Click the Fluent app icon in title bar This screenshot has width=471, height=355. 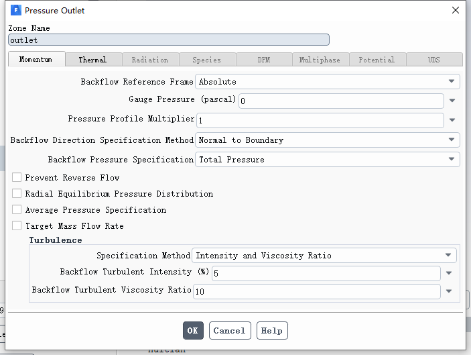tap(15, 10)
